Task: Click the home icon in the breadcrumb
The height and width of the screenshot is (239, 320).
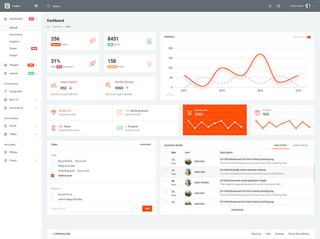Action: [x=48, y=27]
